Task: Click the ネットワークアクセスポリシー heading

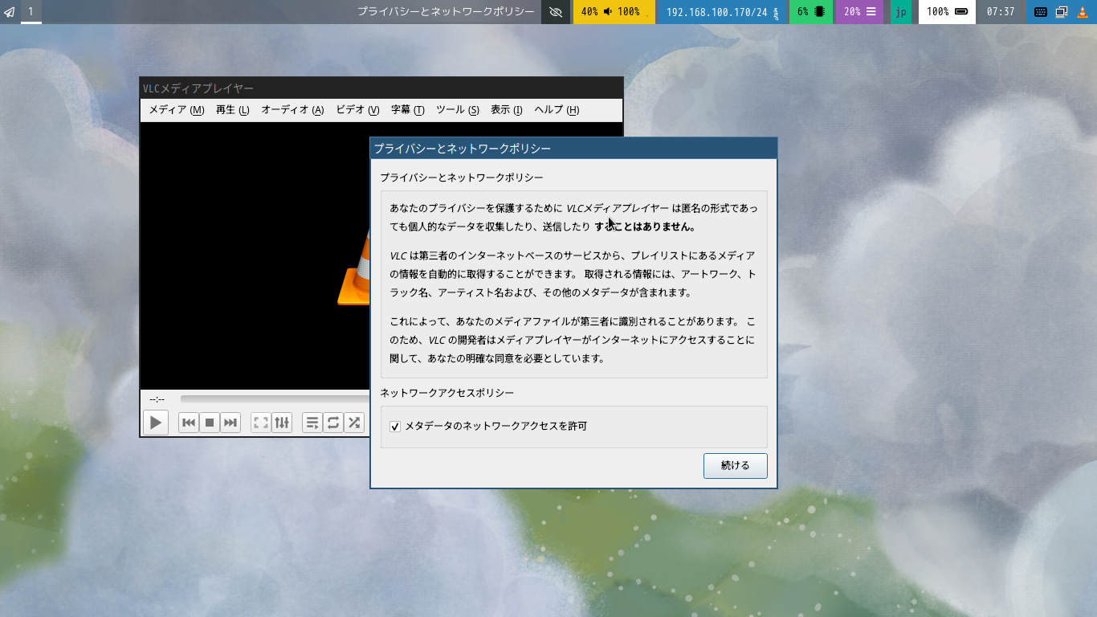Action: coord(447,393)
